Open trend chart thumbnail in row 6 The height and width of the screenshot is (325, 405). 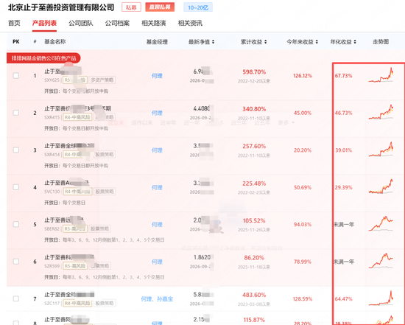[381, 261]
